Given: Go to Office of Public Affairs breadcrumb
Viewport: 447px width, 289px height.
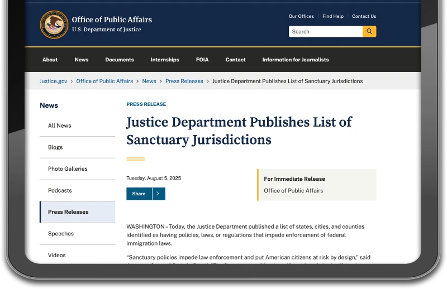Looking at the screenshot, I should [x=104, y=81].
